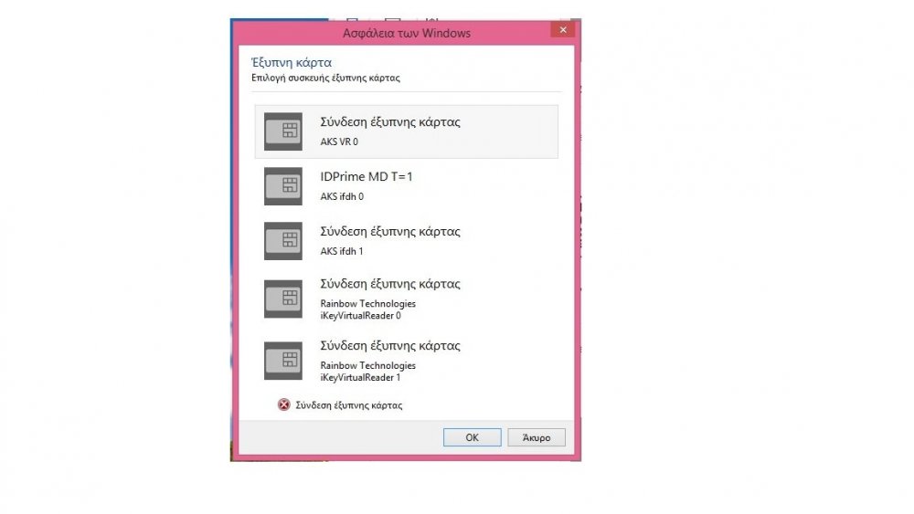Click the card icon beside IDPrime MD T=1

(x=283, y=186)
